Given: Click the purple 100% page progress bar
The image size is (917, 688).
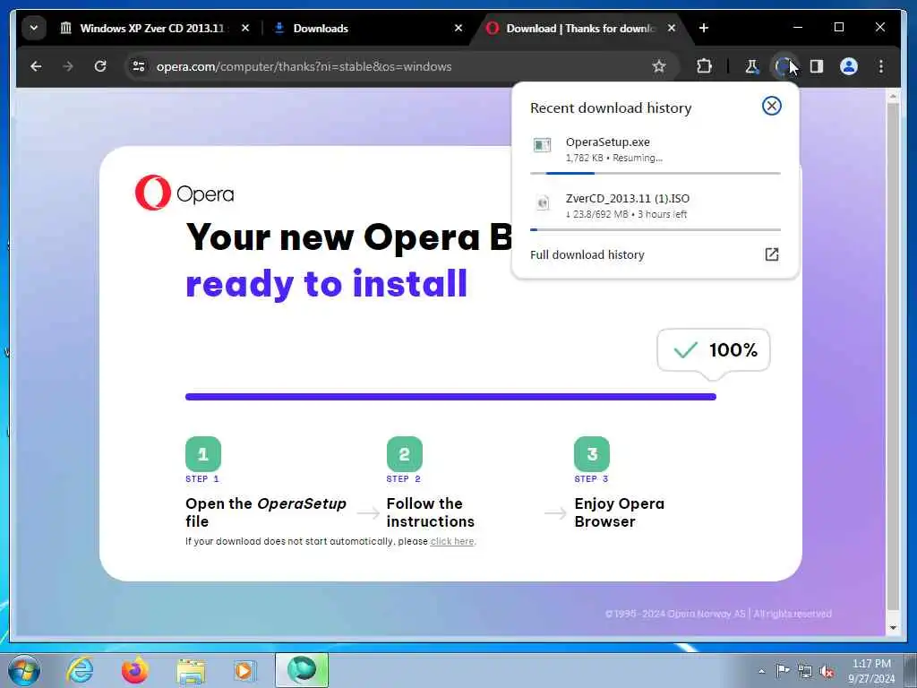Looking at the screenshot, I should (450, 397).
